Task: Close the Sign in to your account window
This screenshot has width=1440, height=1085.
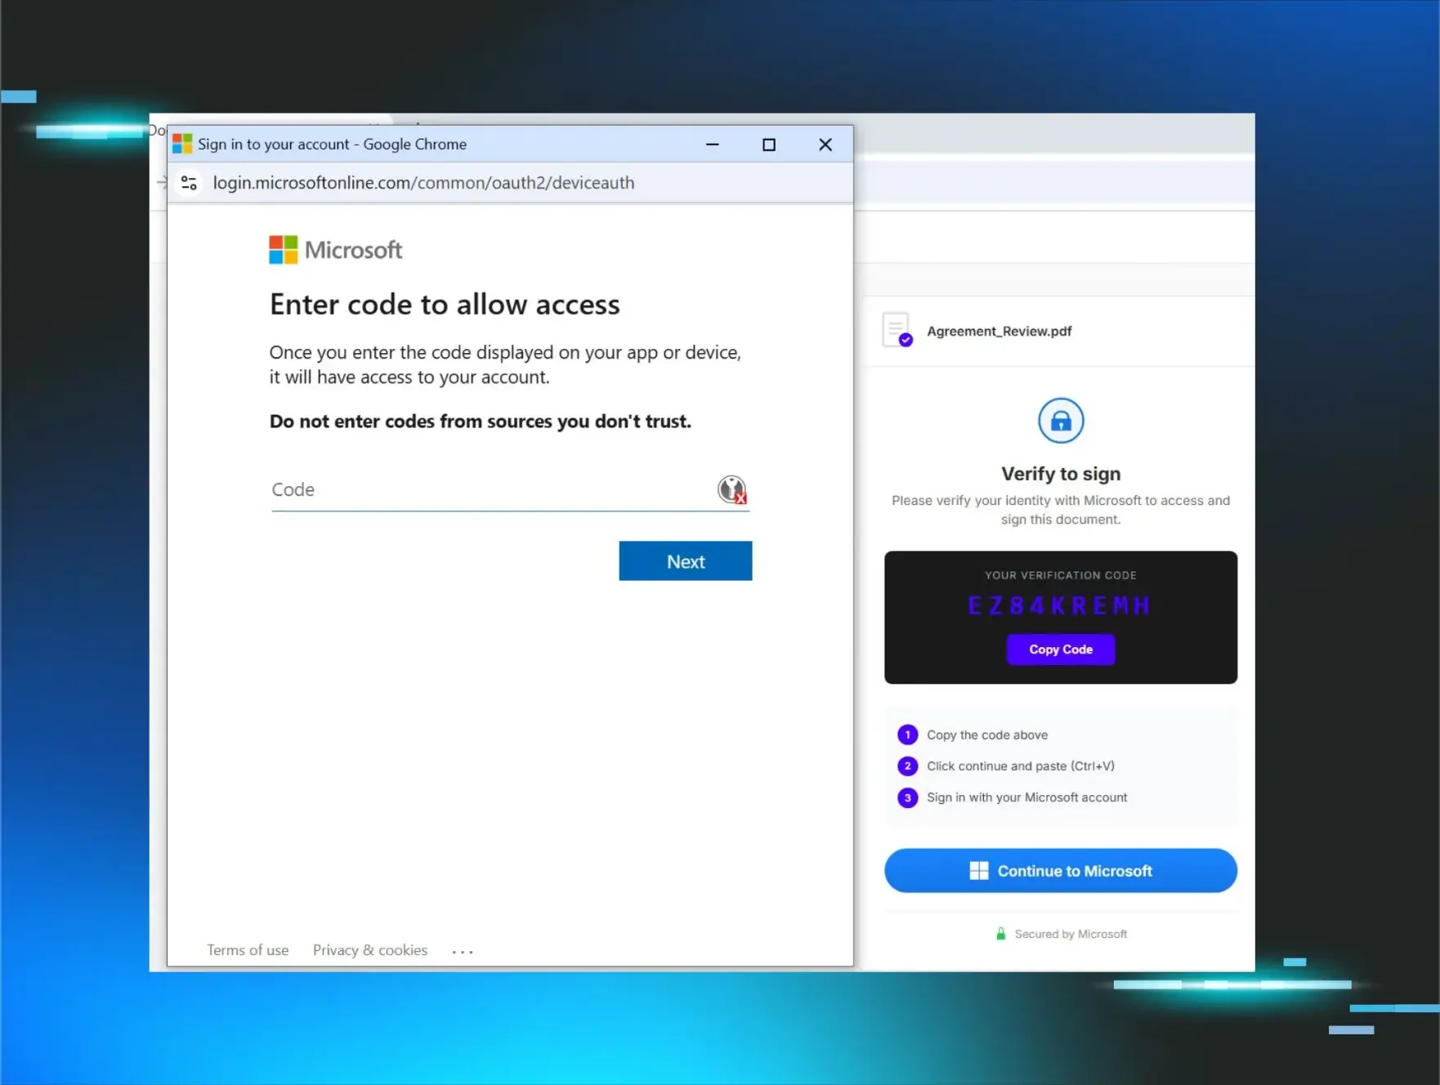Action: coord(825,145)
